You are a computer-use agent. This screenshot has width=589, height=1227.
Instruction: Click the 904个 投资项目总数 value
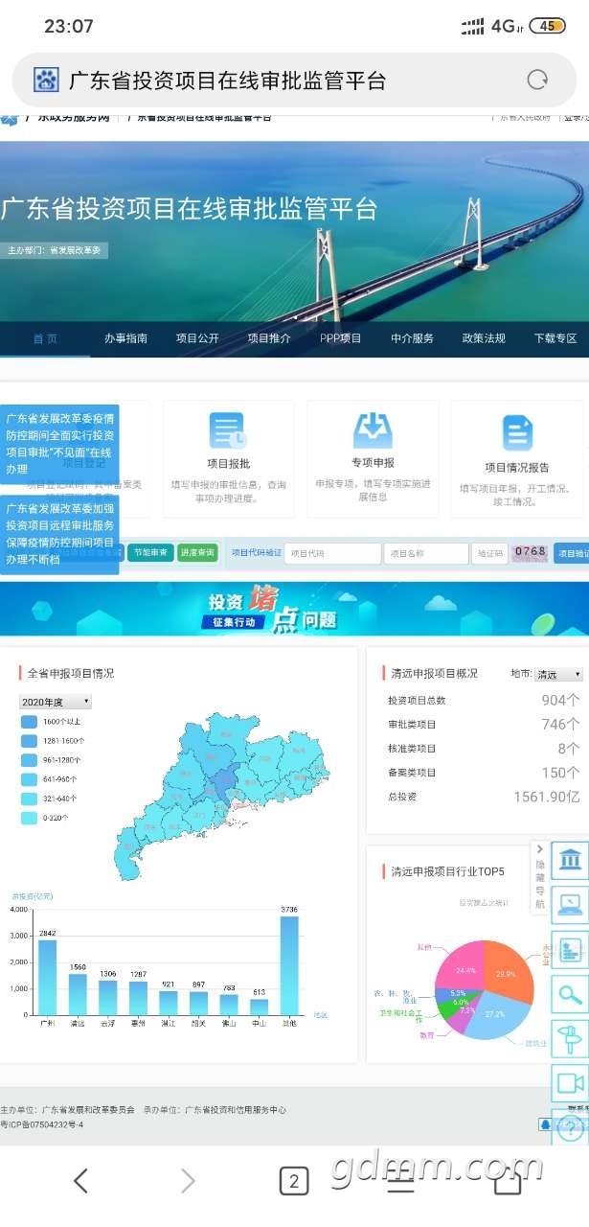point(560,701)
